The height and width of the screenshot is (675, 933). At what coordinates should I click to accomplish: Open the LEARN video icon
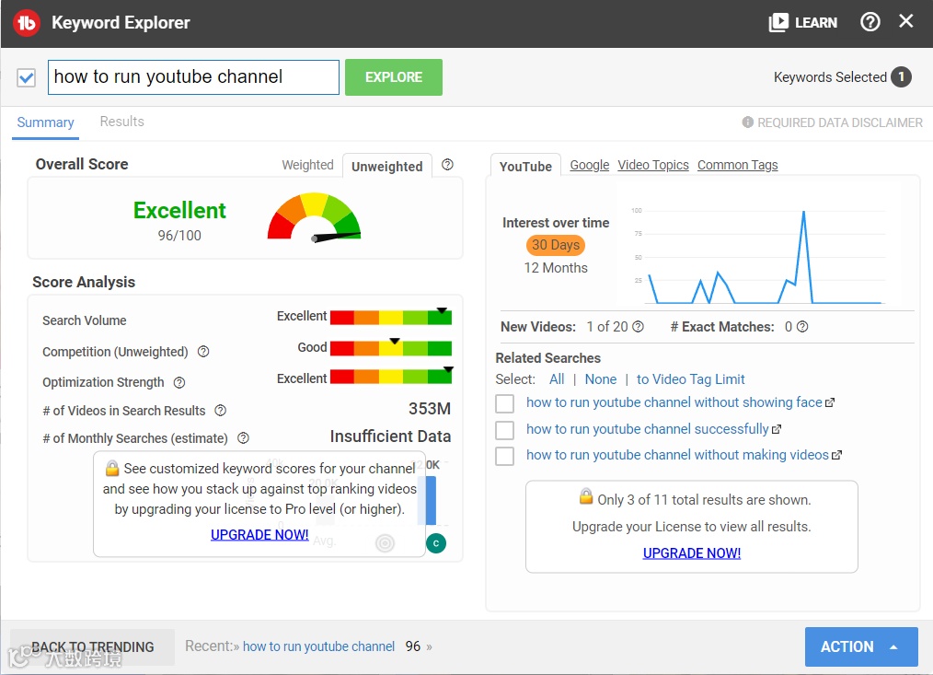(778, 23)
